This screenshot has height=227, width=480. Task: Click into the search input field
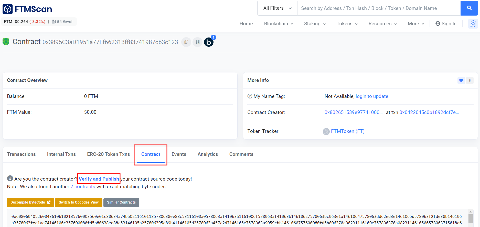coord(379,8)
